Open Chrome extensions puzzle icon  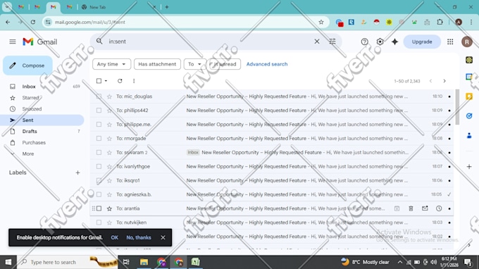click(440, 22)
